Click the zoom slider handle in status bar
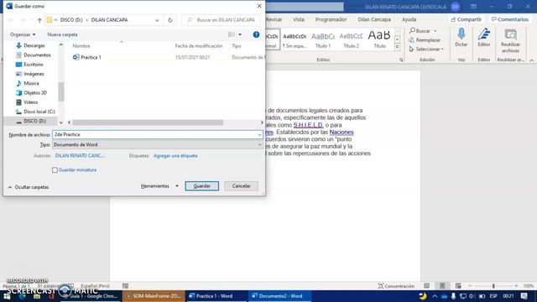The width and height of the screenshot is (537, 302). pyautogui.click(x=493, y=286)
